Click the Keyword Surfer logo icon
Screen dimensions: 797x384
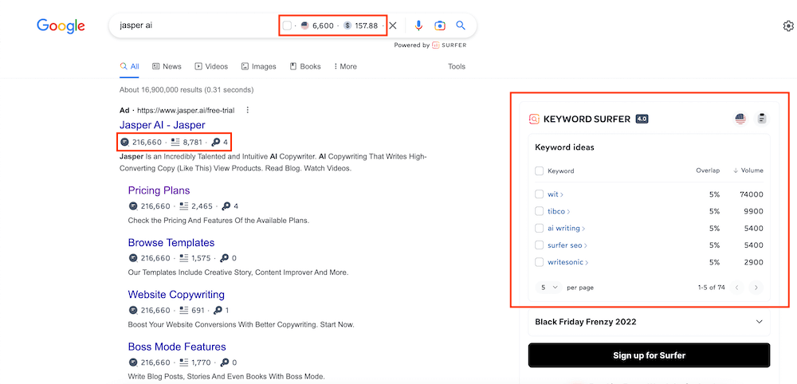(534, 119)
